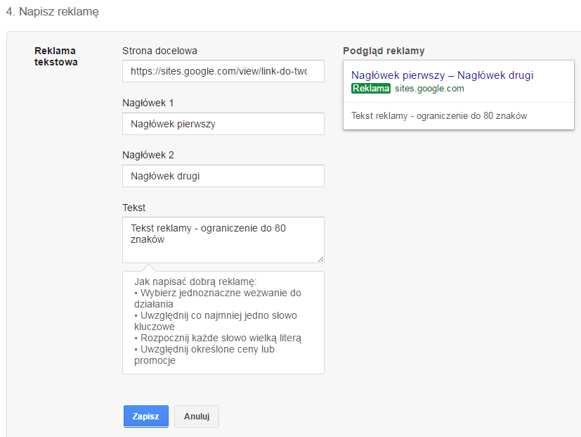Click the textarea resize handle corner
This screenshot has width=581, height=437.
320,259
